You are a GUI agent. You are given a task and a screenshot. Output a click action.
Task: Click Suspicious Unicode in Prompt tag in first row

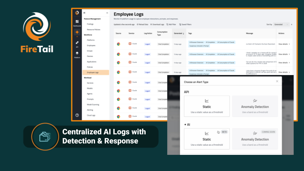pos(199,46)
